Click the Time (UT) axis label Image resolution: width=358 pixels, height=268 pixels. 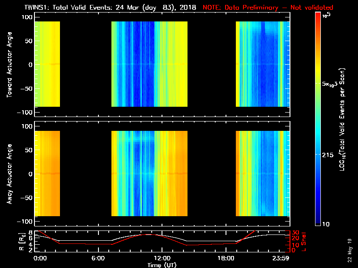point(162,265)
